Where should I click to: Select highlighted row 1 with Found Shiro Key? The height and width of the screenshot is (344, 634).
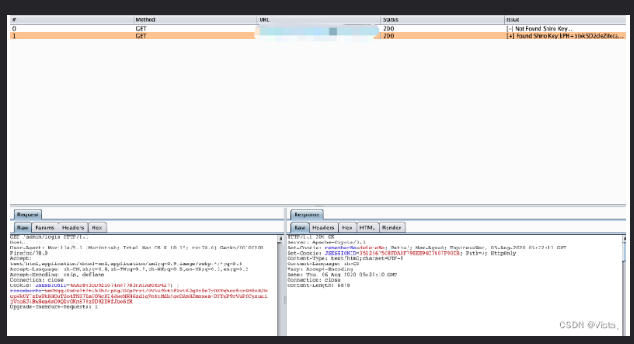318,36
